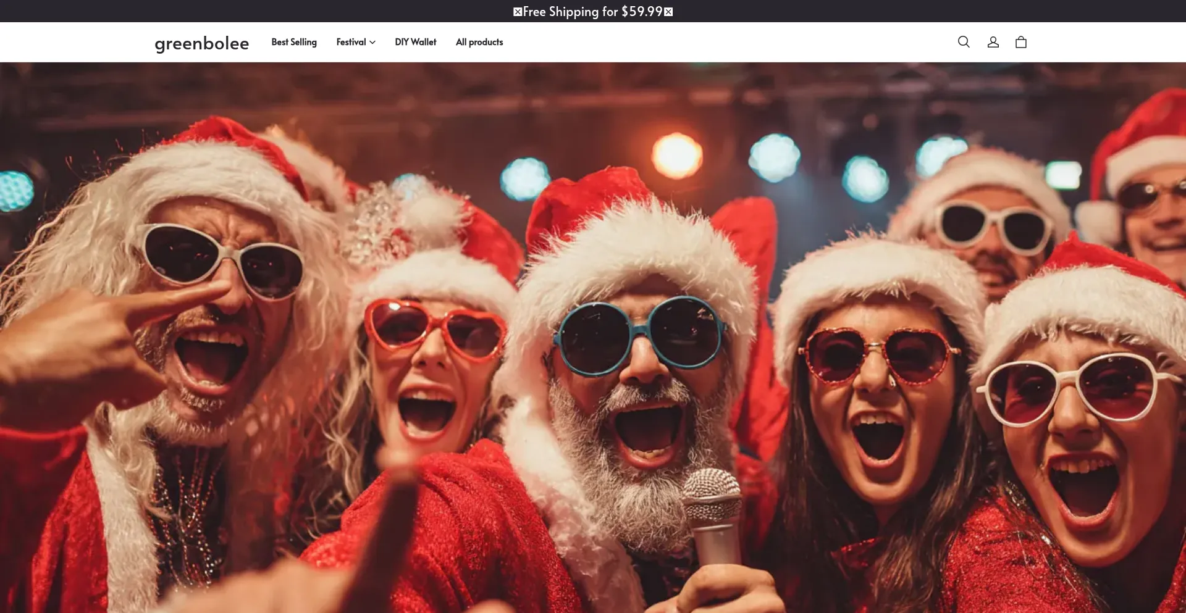Viewport: 1186px width, 613px height.
Task: Open the Best Selling page
Action: [x=294, y=42]
